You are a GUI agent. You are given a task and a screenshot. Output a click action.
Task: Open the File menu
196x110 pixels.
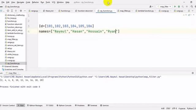tap(3, 2)
